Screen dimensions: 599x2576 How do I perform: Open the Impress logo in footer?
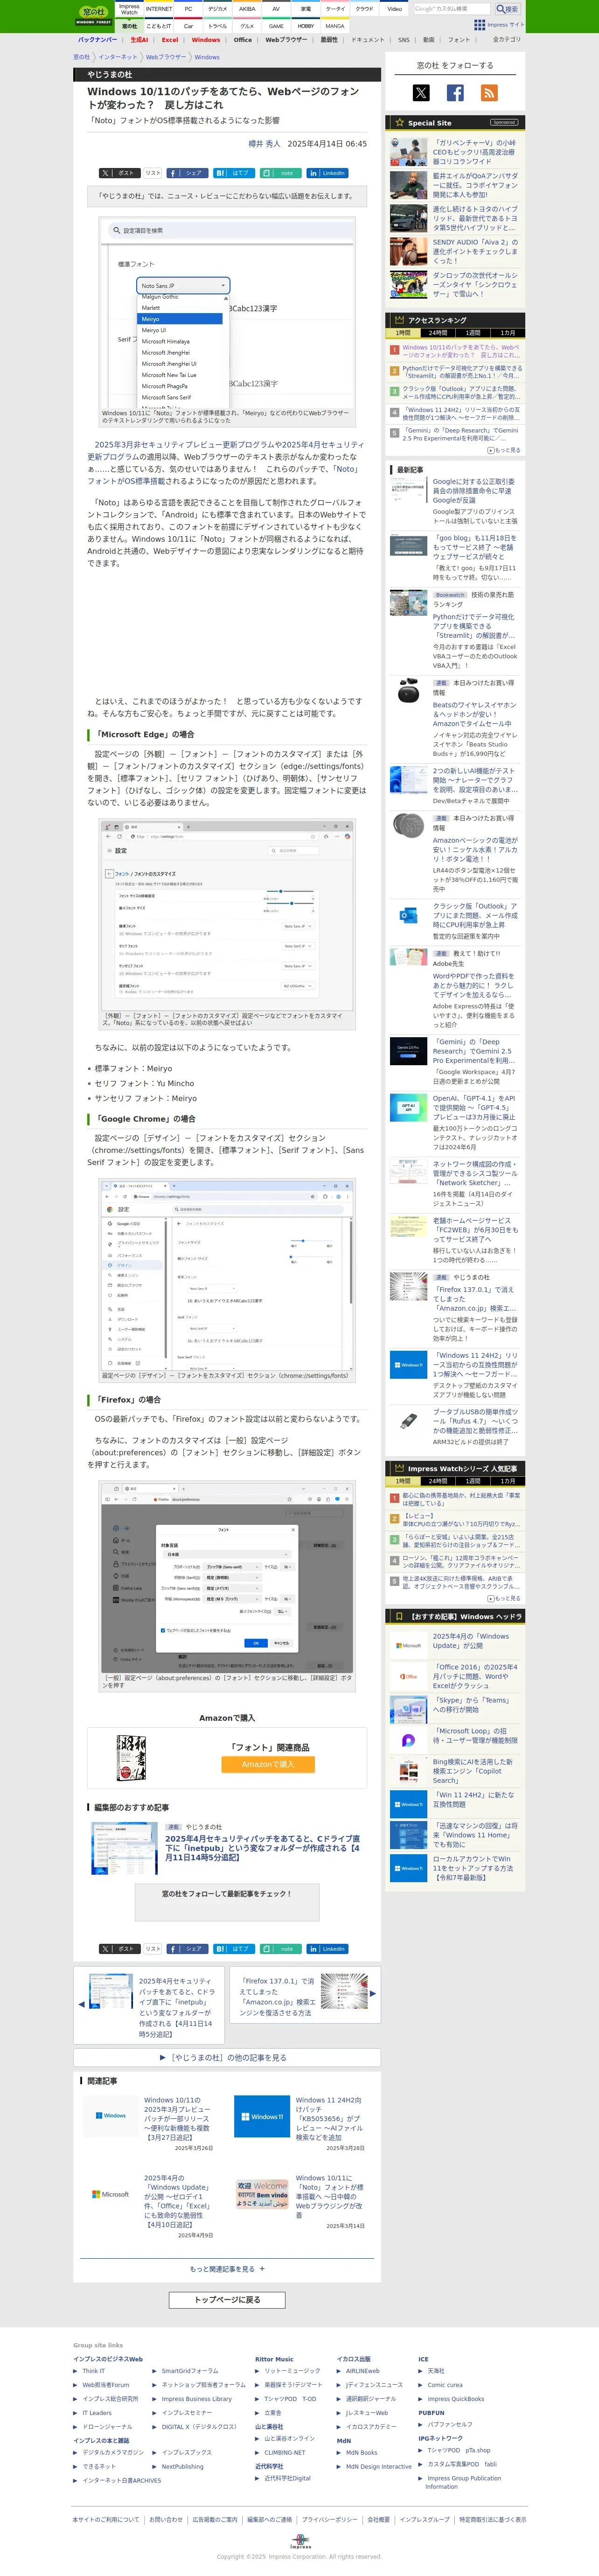click(300, 2541)
